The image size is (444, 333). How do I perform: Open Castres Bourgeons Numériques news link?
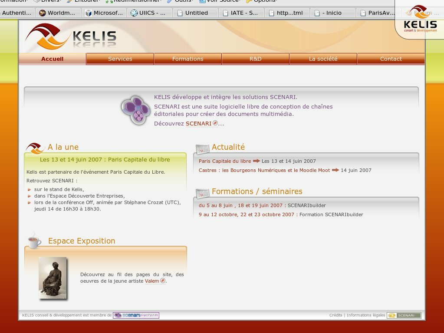[264, 170]
